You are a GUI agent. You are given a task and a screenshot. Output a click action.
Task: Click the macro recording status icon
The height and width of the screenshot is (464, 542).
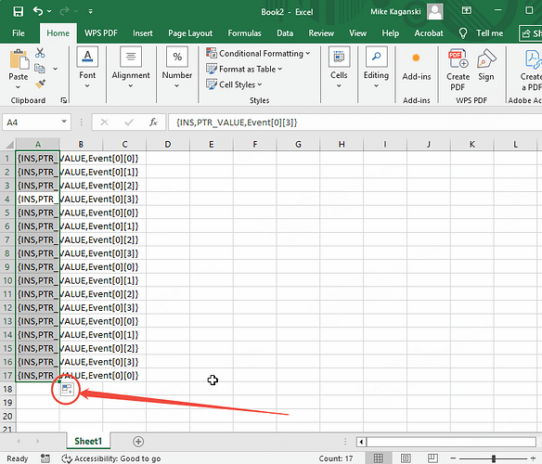point(45,458)
